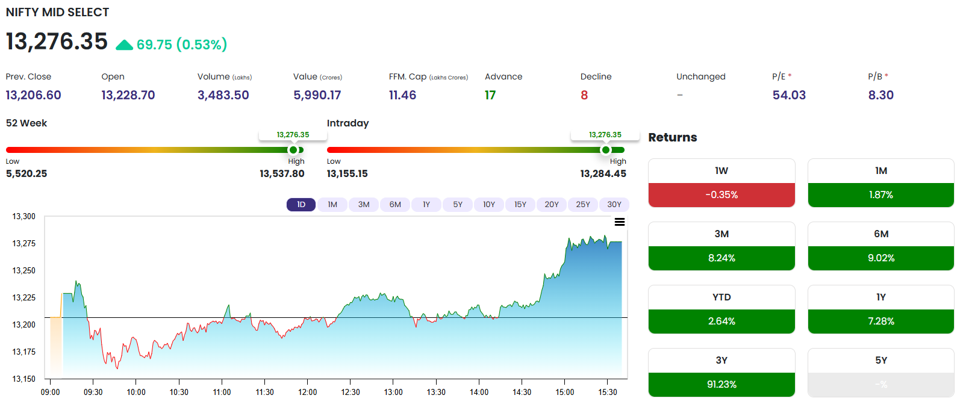963x407 pixels.
Task: Click the Intraday low 13,155.15
Action: coord(347,173)
